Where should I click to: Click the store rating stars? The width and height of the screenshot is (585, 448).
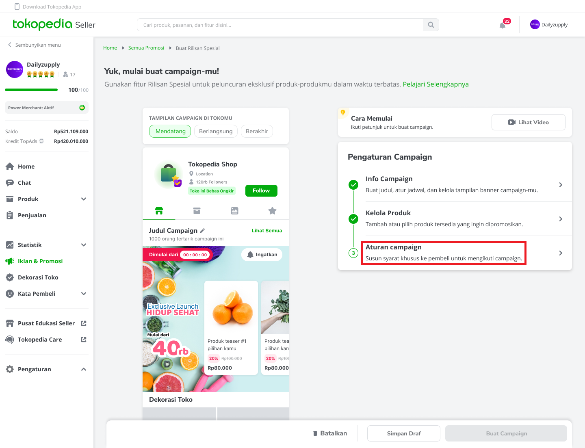tap(41, 74)
